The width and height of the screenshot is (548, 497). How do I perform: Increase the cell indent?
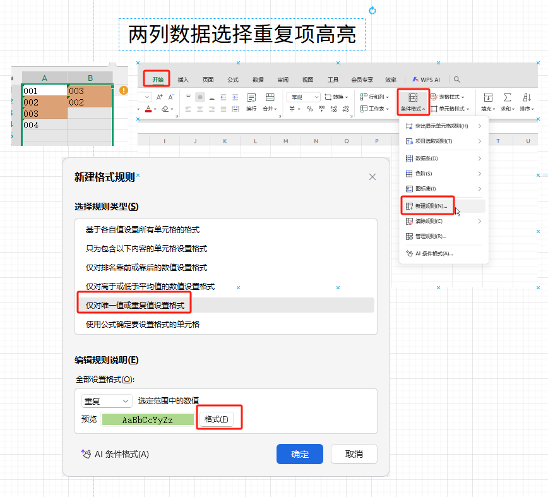[235, 97]
